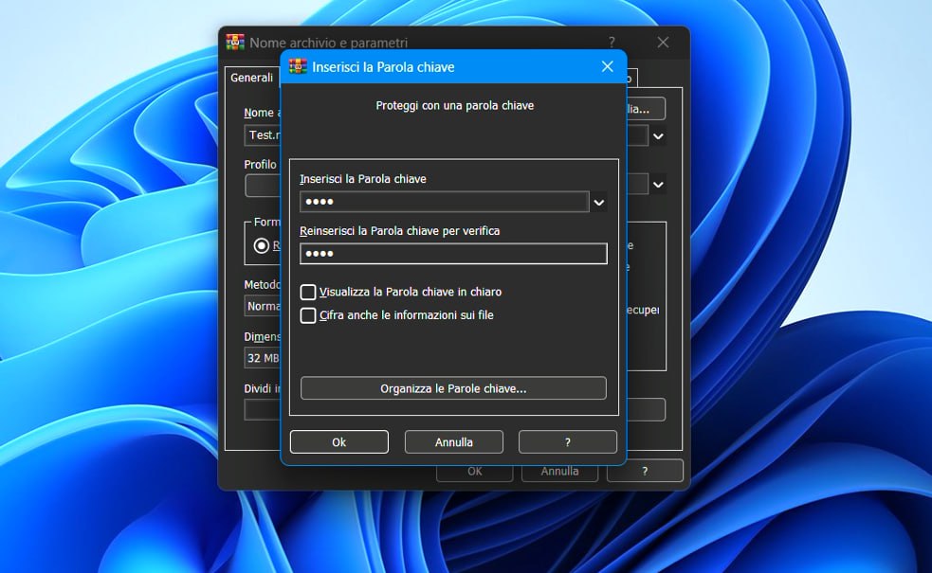Screen dimensions: 932x573
Task: Click the Inserisci la Parola chiave field
Action: 444,202
